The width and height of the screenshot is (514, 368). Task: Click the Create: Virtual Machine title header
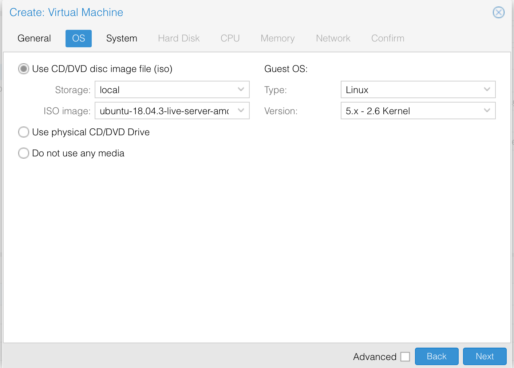click(66, 12)
